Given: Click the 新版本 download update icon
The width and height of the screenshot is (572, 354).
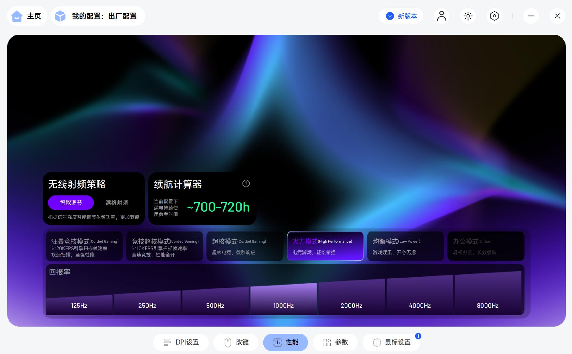Looking at the screenshot, I should click(390, 16).
